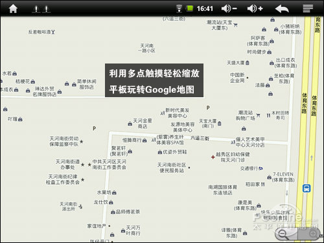Raise volume with the speaker plus icon
This screenshot has height=243, width=324.
pos(255,8)
